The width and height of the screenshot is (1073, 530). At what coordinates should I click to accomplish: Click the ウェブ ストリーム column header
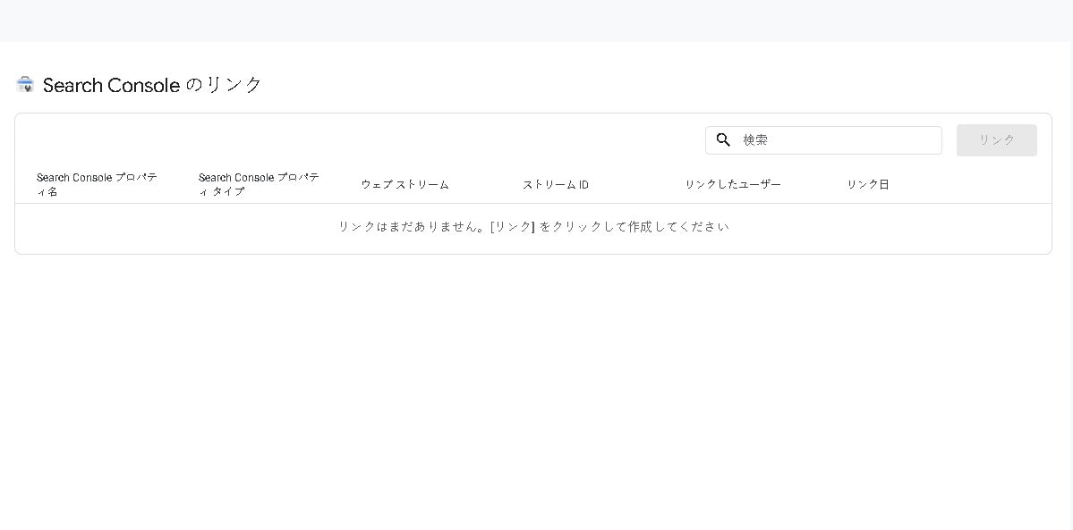pos(405,185)
